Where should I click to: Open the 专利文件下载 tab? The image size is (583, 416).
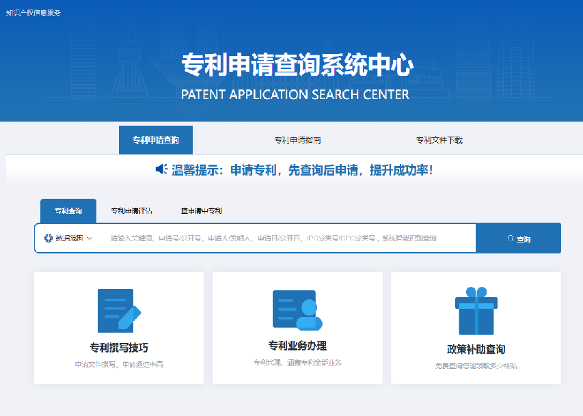click(439, 140)
